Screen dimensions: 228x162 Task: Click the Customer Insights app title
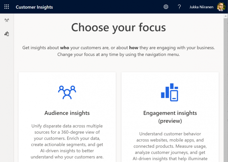click(x=34, y=7)
